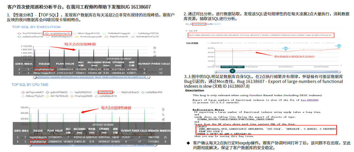Toggle 9dgb3utdv8uqs(5) in CPU time legend
The image size is (354, 152).
point(127,92)
